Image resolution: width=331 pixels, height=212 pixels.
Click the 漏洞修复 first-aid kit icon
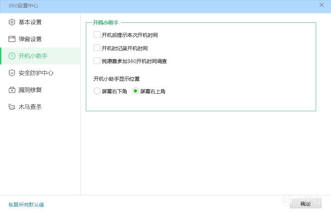coord(12,90)
